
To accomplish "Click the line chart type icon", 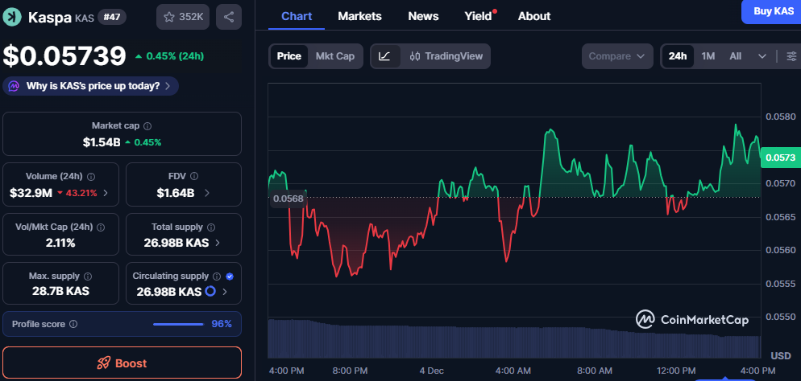I will pyautogui.click(x=385, y=56).
